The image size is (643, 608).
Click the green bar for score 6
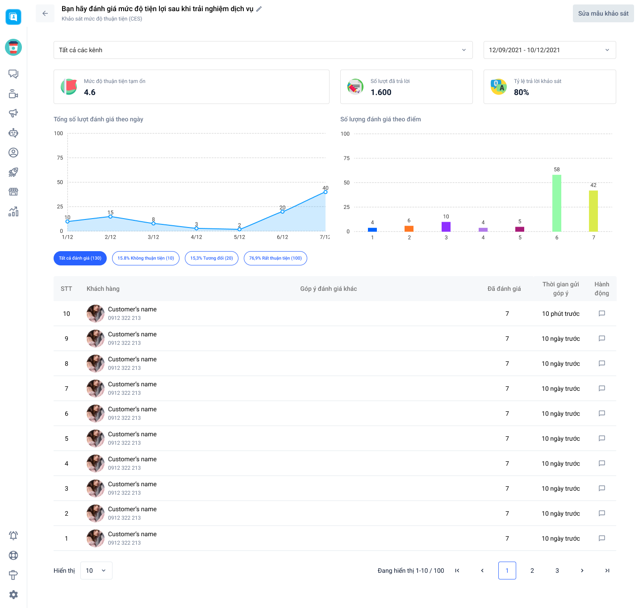pos(556,203)
